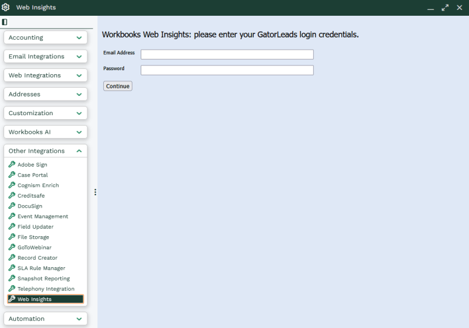Collapse the Other Integrations section
469x328 pixels.
46,151
